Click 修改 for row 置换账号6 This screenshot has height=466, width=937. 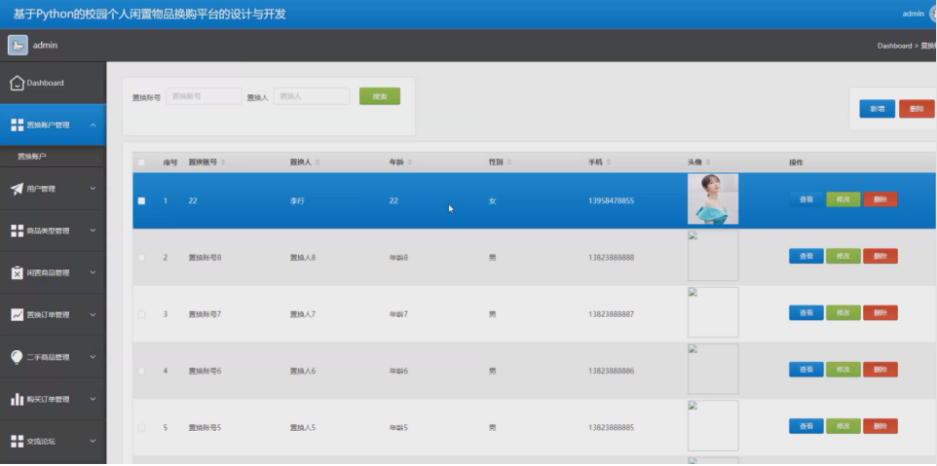click(x=843, y=370)
